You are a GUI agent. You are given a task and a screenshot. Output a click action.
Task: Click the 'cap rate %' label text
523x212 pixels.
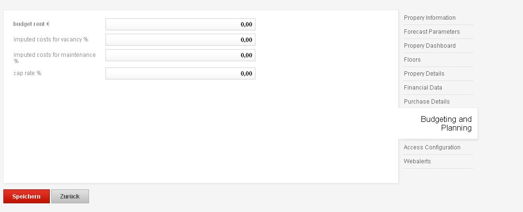[27, 73]
